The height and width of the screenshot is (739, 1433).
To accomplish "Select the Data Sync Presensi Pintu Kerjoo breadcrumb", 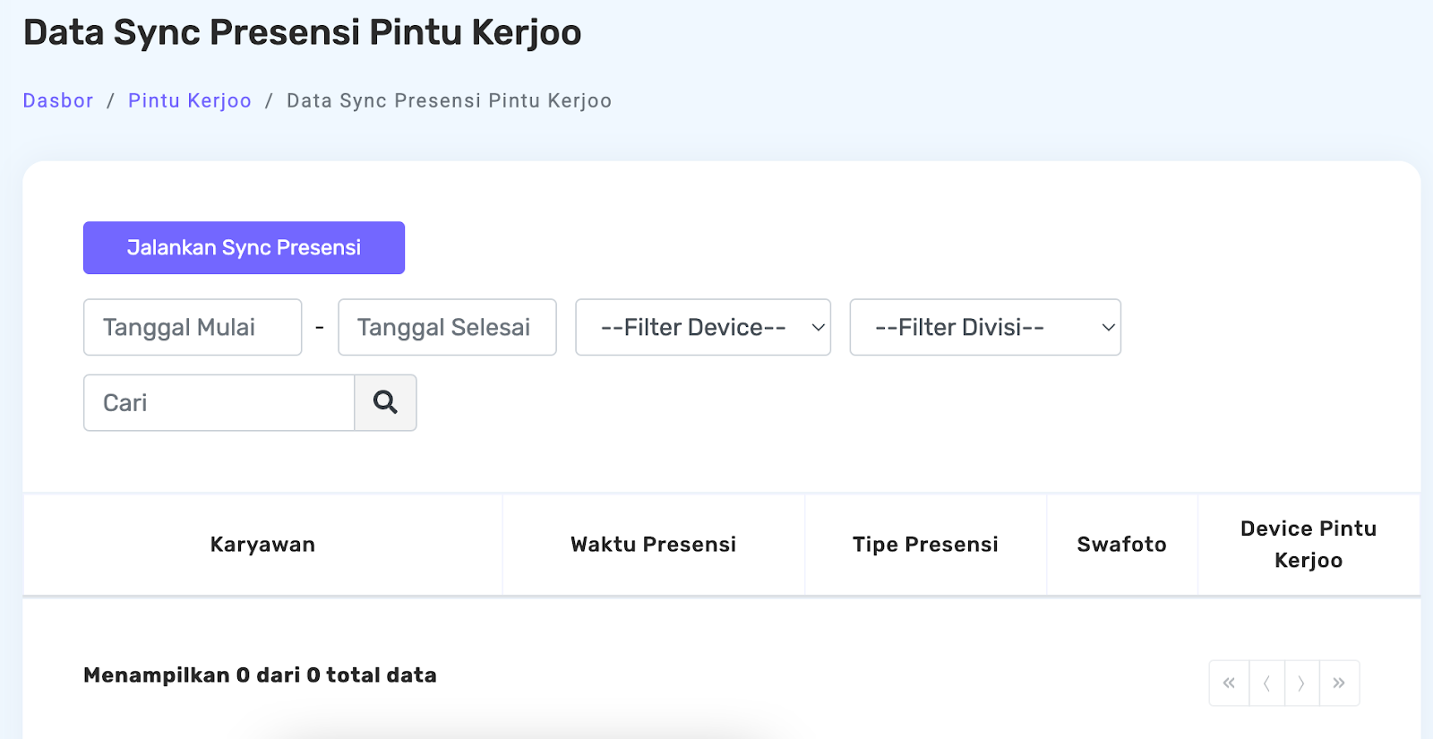I will click(449, 100).
